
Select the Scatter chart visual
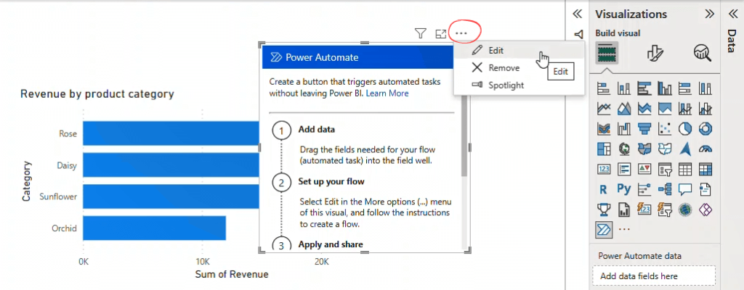click(666, 129)
